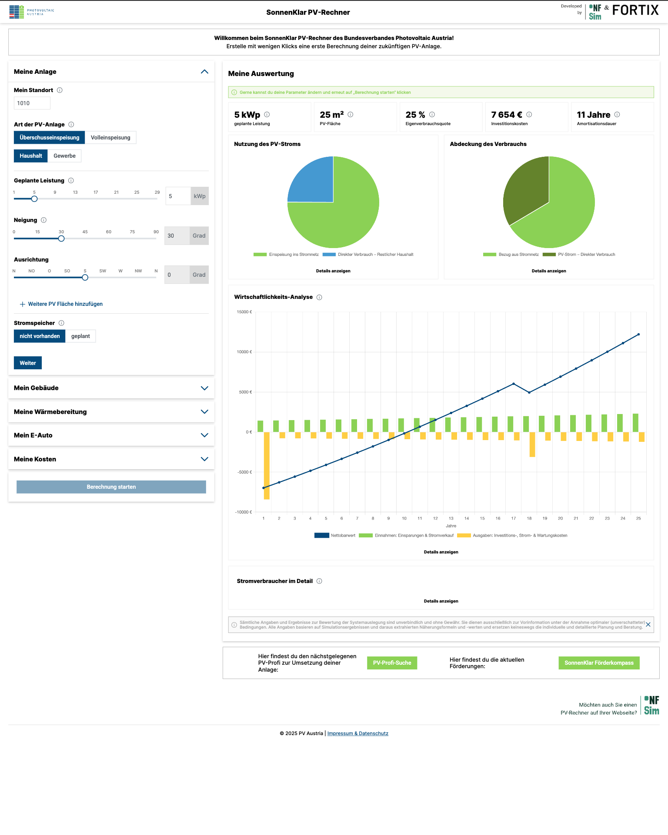Expand the Mein Gebäude section

coord(204,388)
